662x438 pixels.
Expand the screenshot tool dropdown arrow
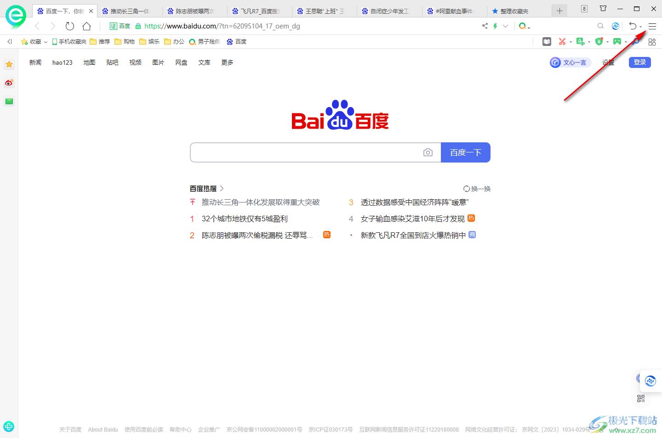point(571,42)
